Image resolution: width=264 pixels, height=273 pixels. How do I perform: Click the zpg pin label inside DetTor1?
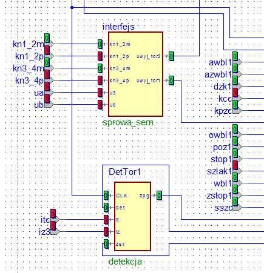coord(144,196)
